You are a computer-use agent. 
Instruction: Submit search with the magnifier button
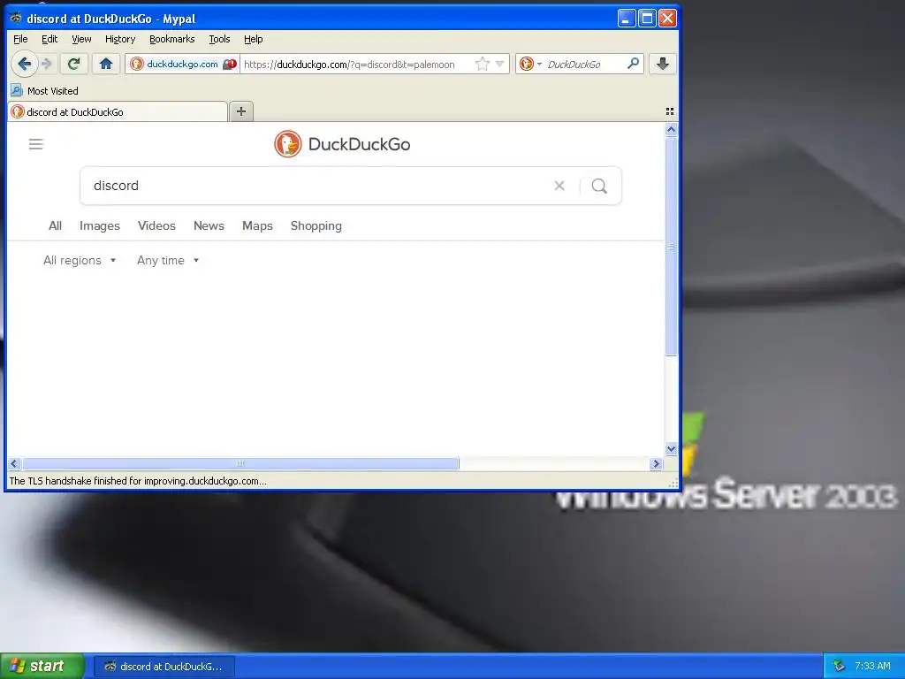tap(600, 186)
